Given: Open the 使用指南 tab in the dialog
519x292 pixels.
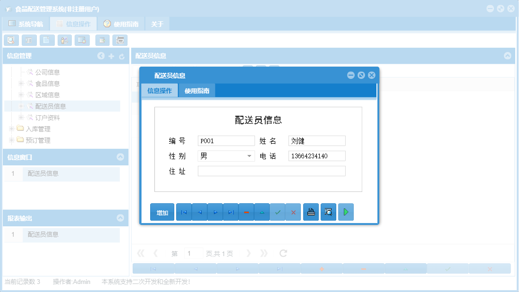Looking at the screenshot, I should pyautogui.click(x=196, y=90).
